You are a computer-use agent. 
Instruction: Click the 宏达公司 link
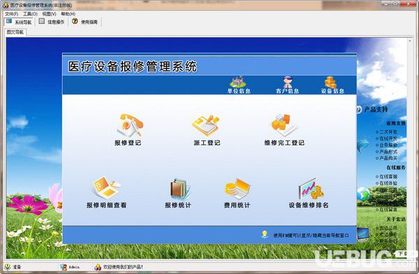point(388,228)
